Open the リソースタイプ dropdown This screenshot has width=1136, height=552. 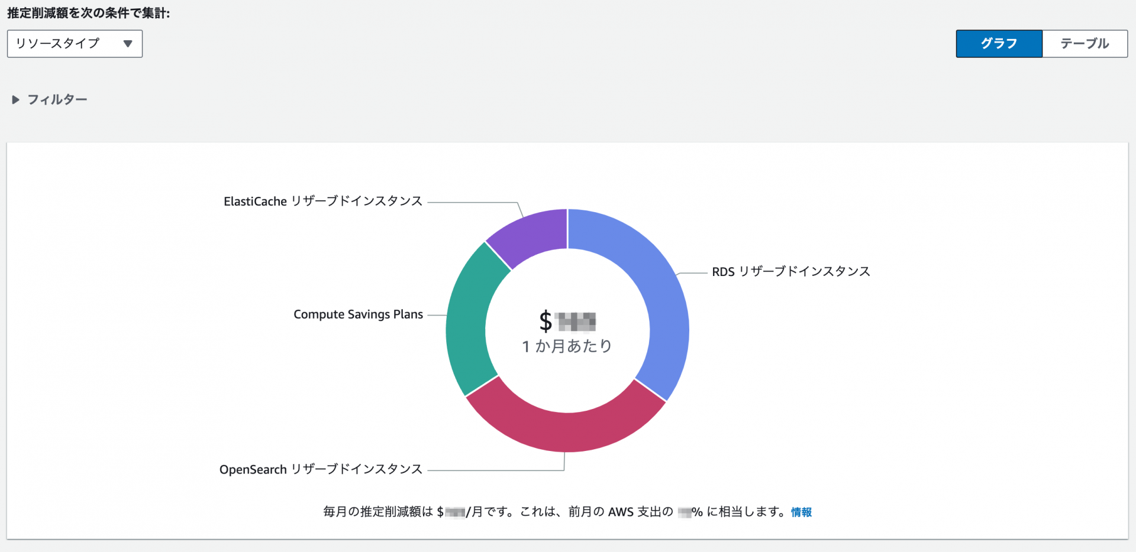coord(74,43)
